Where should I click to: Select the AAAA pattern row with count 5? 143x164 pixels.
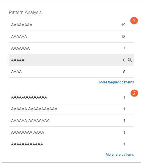pyautogui.click(x=71, y=72)
